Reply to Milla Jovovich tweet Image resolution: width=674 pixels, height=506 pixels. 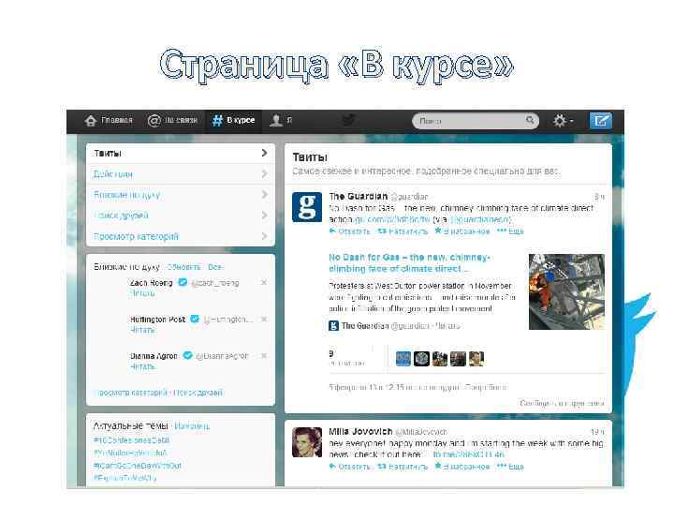tap(349, 467)
